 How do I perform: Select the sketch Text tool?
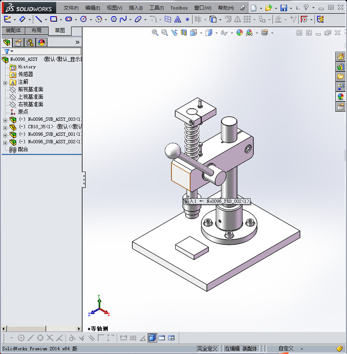[x=178, y=20]
